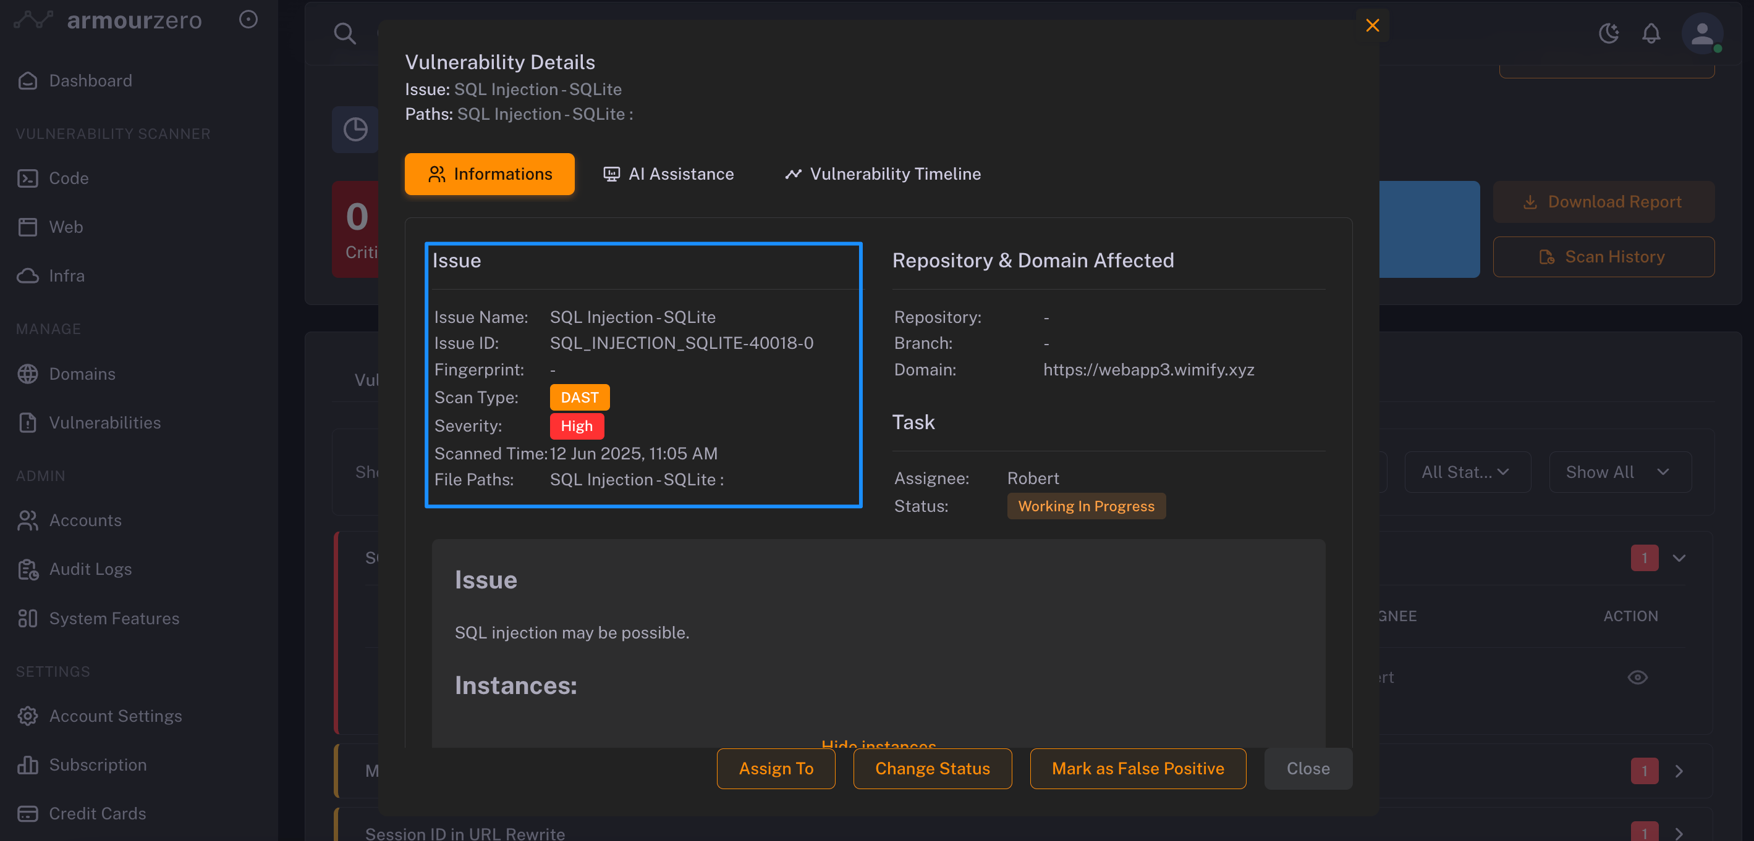Open the Show All dropdown
This screenshot has width=1754, height=841.
click(x=1619, y=472)
